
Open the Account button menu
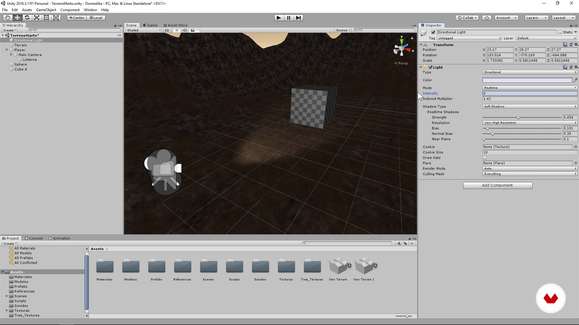pos(506,18)
